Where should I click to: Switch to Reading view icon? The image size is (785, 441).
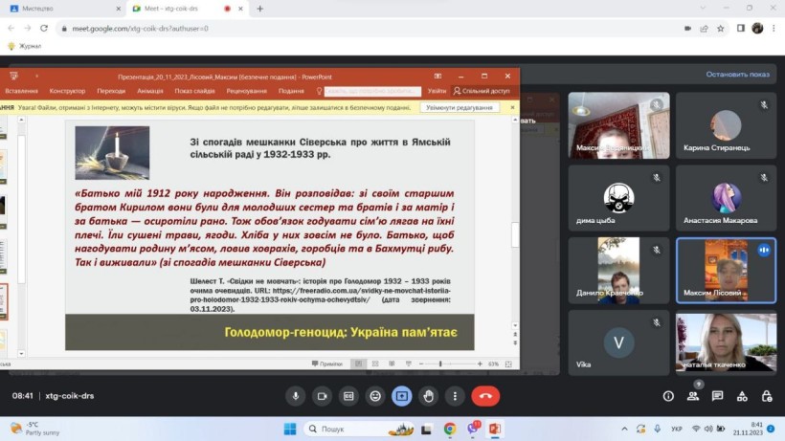click(392, 364)
